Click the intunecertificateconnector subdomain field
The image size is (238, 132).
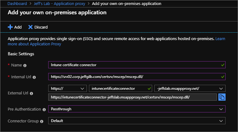(x=120, y=89)
